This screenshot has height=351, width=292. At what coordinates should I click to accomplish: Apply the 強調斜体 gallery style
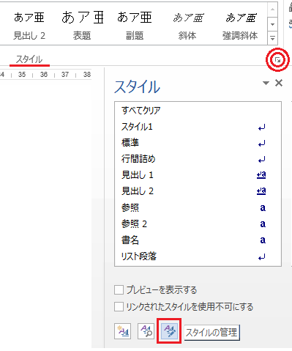[240, 26]
